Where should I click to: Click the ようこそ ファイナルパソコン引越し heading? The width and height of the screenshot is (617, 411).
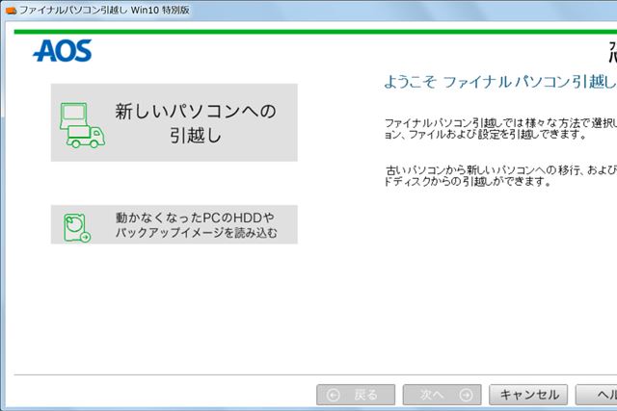pos(500,82)
